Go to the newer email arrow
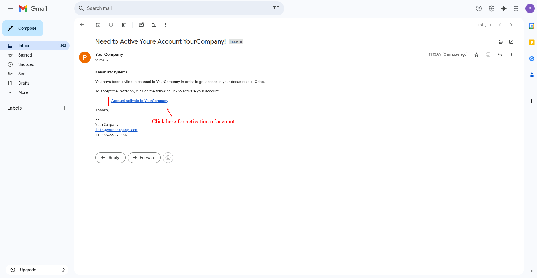The width and height of the screenshot is (537, 278). pos(500,25)
